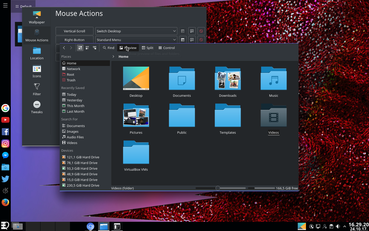Adjust the icon zoom slider in the status bar
This screenshot has width=369, height=231.
pyautogui.click(x=220, y=188)
